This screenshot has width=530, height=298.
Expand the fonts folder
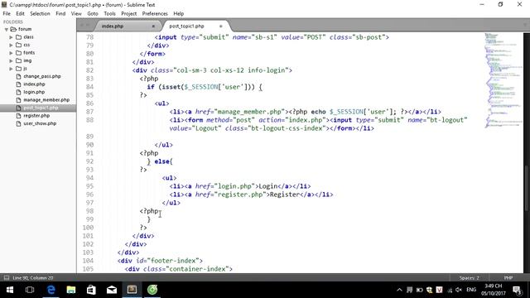pyautogui.click(x=11, y=53)
